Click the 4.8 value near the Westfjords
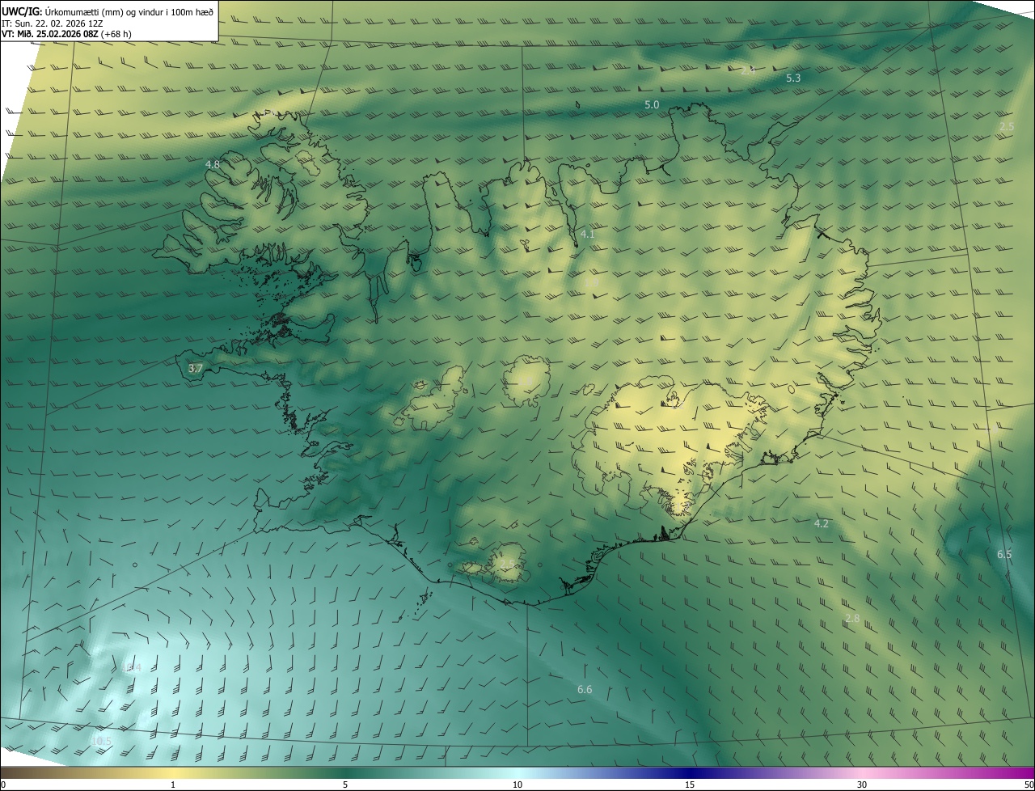The image size is (1035, 791). coord(213,164)
